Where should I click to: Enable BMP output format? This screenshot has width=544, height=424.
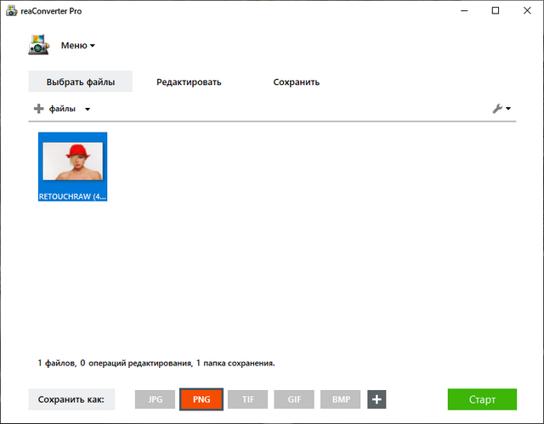(341, 399)
